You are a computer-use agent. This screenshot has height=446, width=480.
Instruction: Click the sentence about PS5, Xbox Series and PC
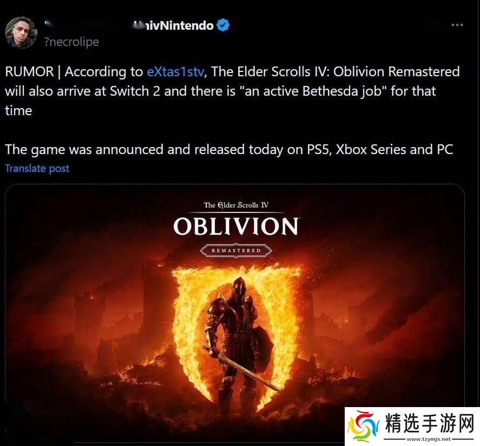[229, 150]
